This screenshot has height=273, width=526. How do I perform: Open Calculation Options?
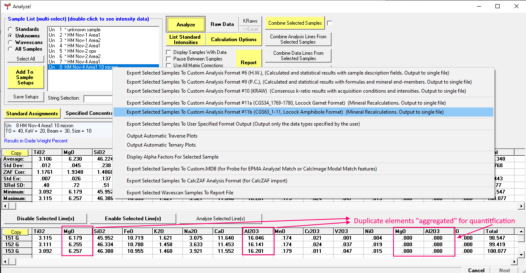234,40
